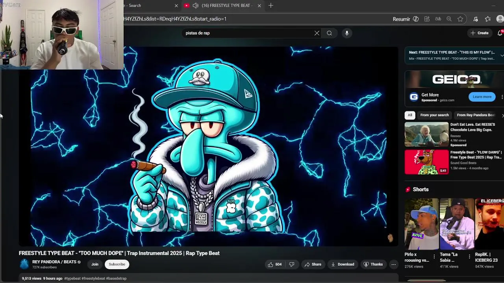Open a new browser tab
The height and width of the screenshot is (283, 504).
pos(271,6)
